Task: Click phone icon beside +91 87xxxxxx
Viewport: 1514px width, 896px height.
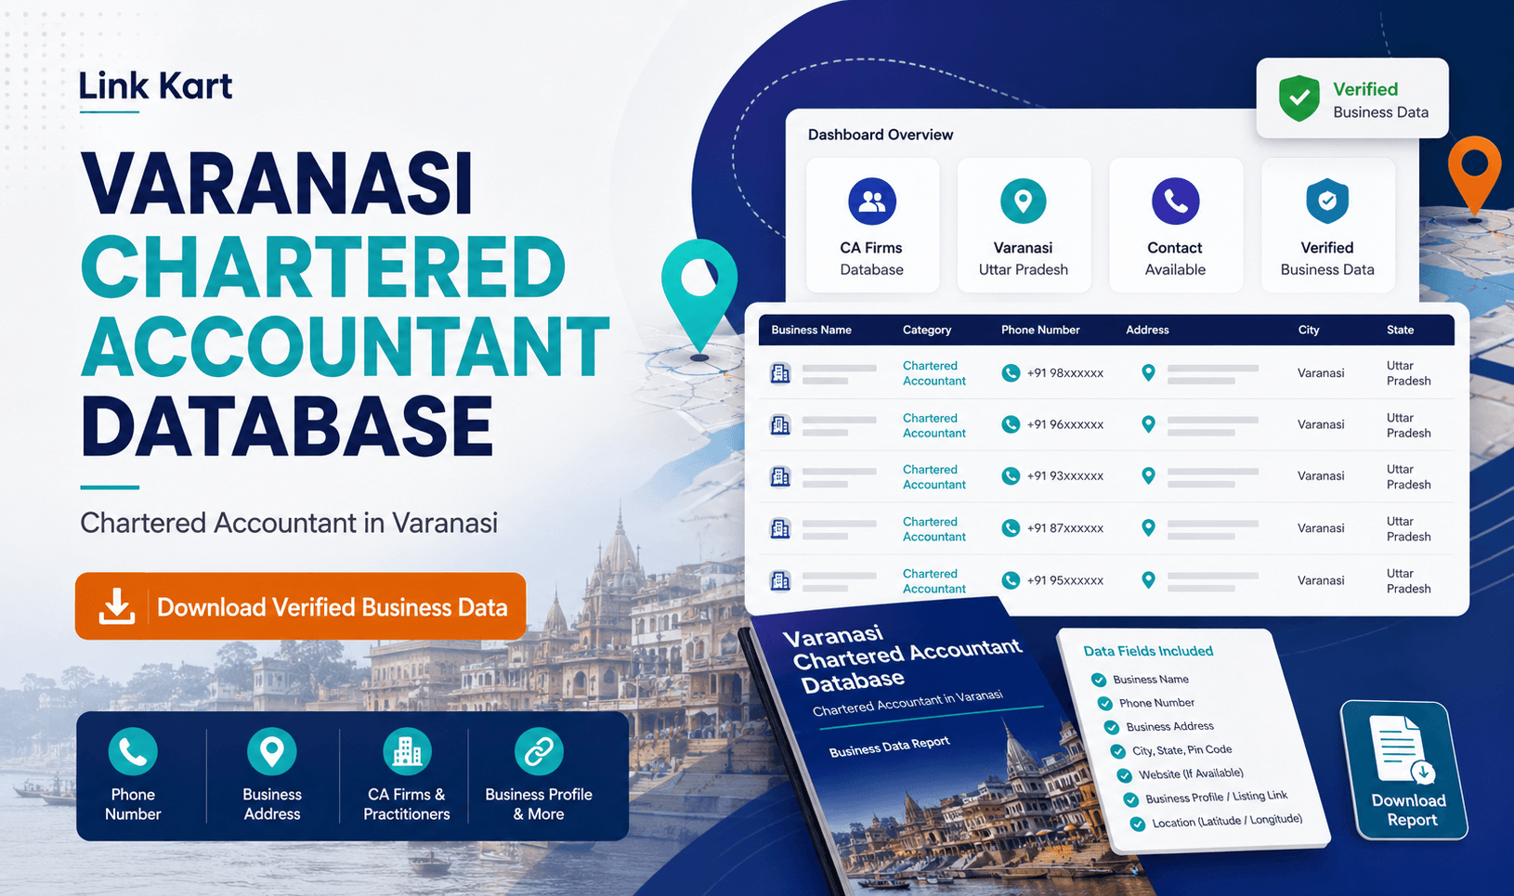Action: tap(1011, 528)
